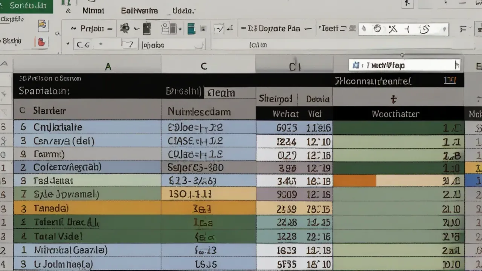Select the 'Csnarza (del)' cell
Viewport: 482px width, 271px height.
(87, 141)
